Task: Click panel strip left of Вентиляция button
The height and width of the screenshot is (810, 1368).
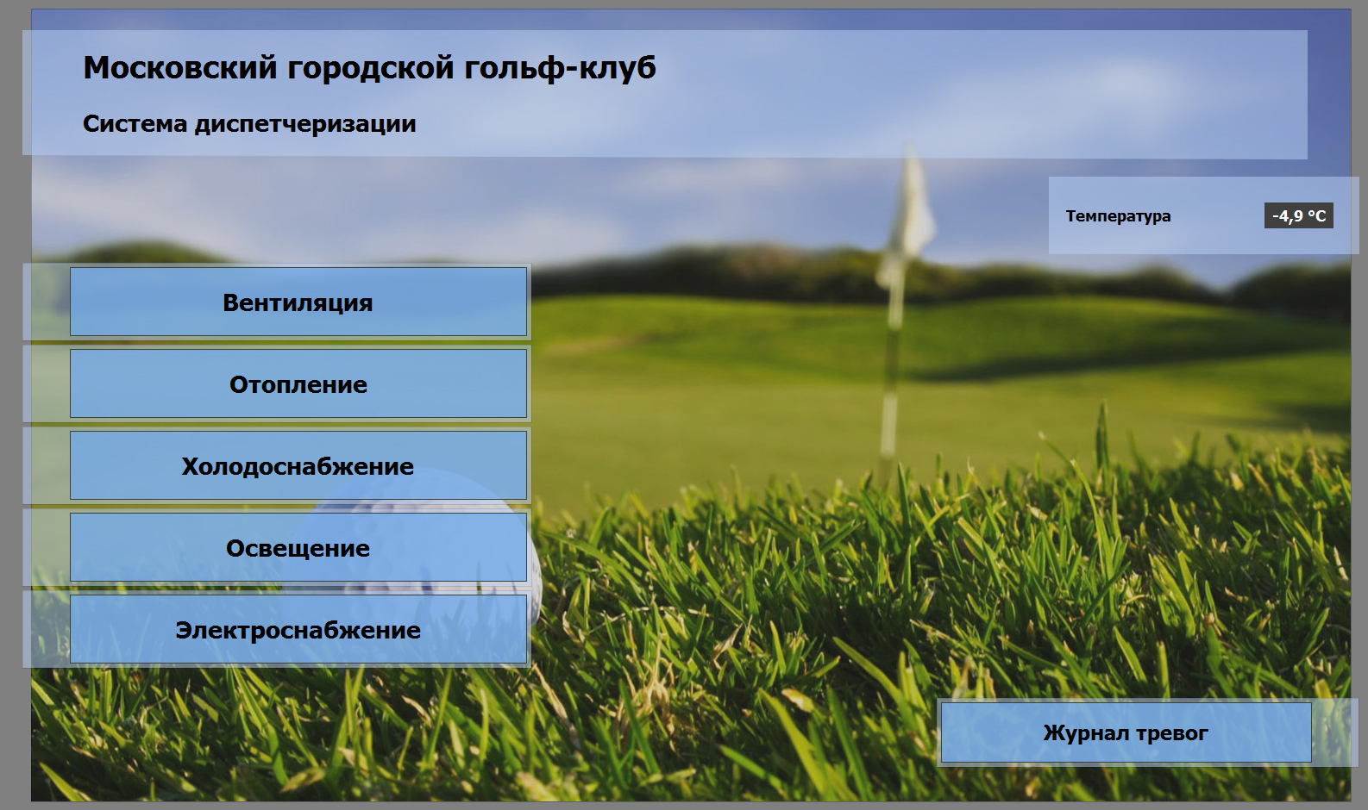Action: pos(47,302)
